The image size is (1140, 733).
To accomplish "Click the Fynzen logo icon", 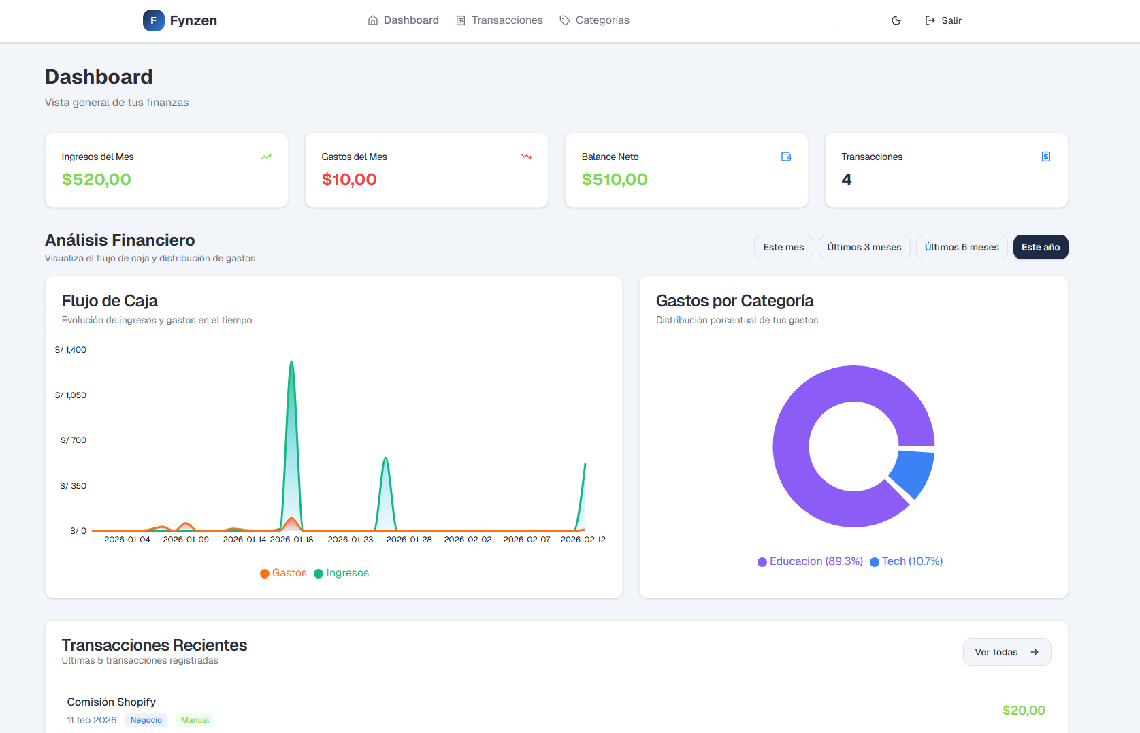I will [153, 20].
